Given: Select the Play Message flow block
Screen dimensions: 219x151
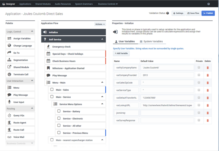Looking at the screenshot, I should tap(75, 75).
